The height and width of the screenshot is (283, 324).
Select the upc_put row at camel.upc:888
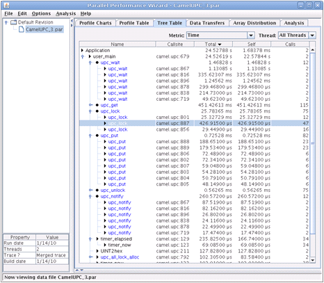click(194, 142)
